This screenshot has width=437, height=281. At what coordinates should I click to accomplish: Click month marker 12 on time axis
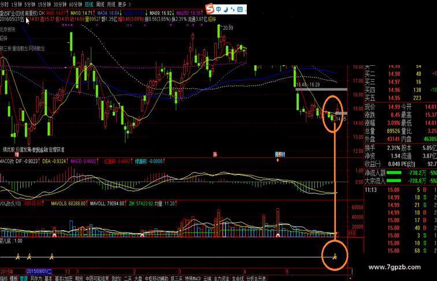tap(68, 271)
